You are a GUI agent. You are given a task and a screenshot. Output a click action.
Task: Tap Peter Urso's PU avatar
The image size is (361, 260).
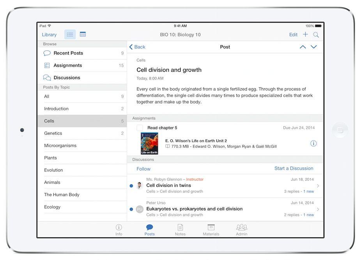[x=140, y=209]
